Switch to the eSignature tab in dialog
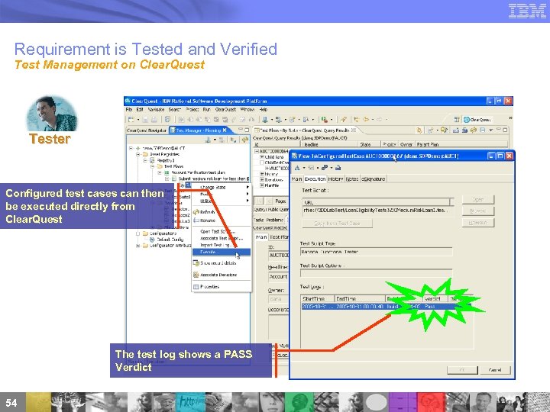 pyautogui.click(x=373, y=179)
